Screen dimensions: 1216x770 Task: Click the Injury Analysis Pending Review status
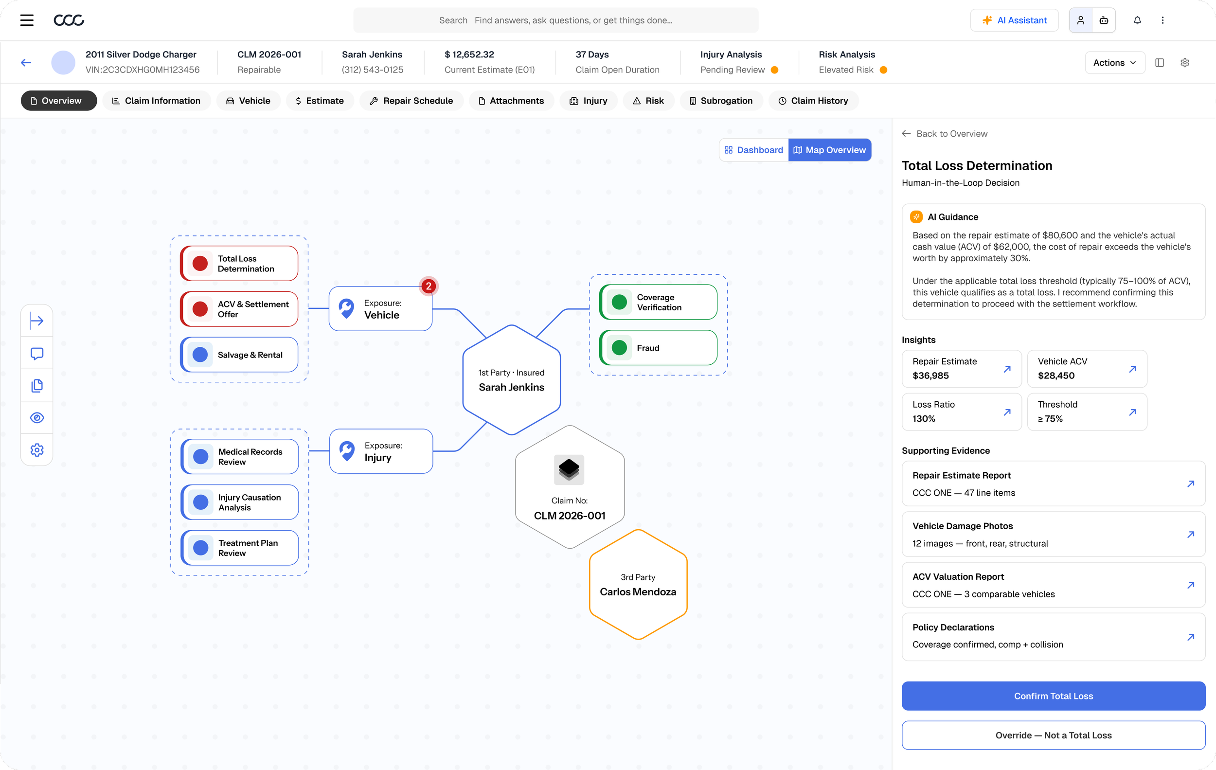click(739, 62)
